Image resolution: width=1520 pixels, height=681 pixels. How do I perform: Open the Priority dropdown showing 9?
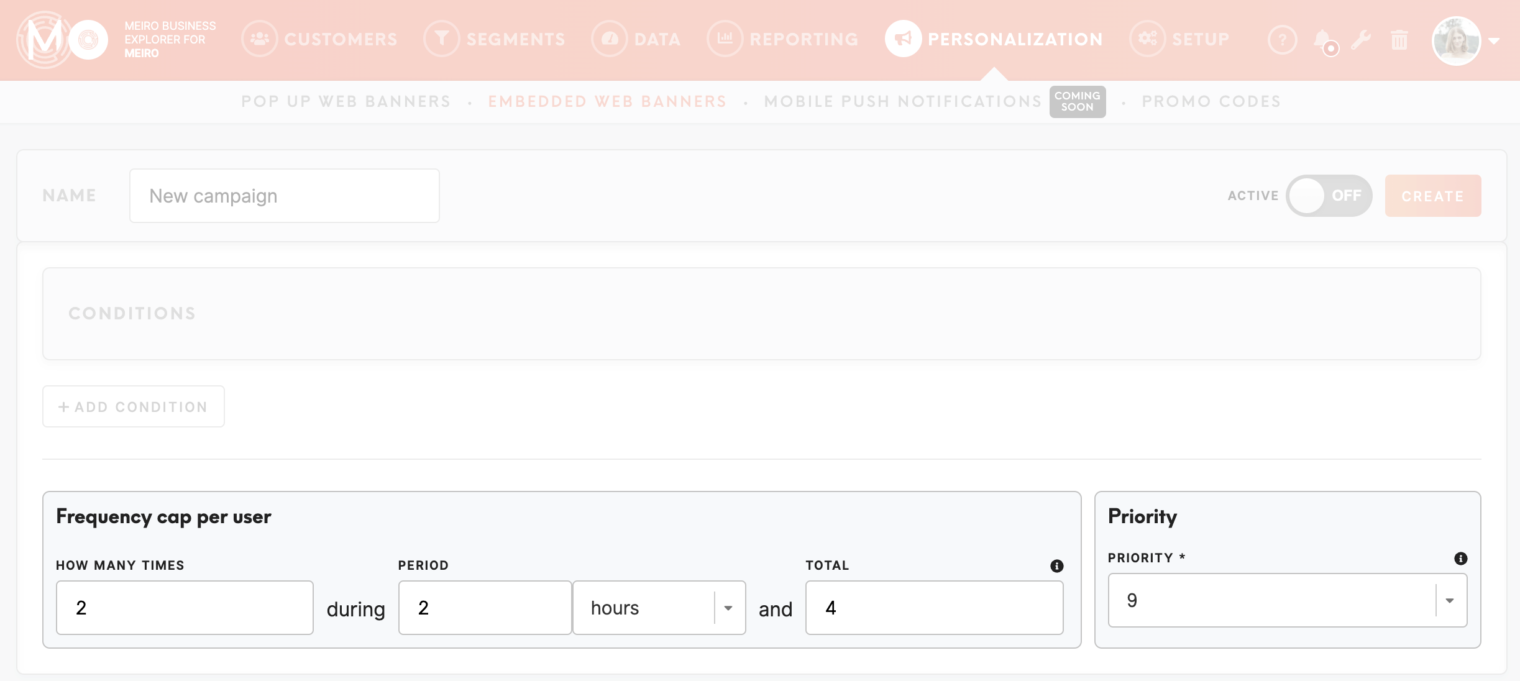(1288, 600)
